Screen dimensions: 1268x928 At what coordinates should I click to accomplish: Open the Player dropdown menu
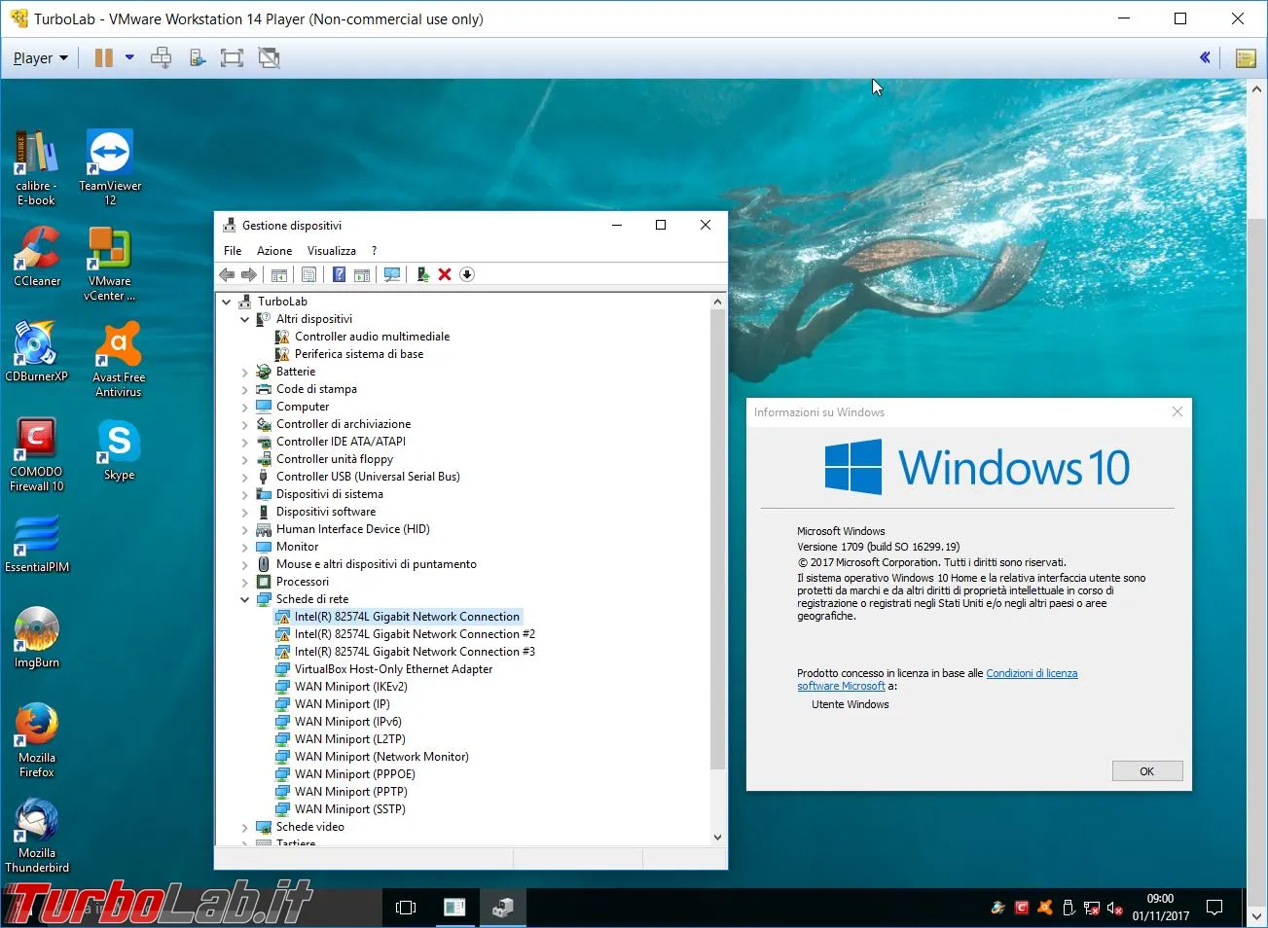tap(40, 58)
